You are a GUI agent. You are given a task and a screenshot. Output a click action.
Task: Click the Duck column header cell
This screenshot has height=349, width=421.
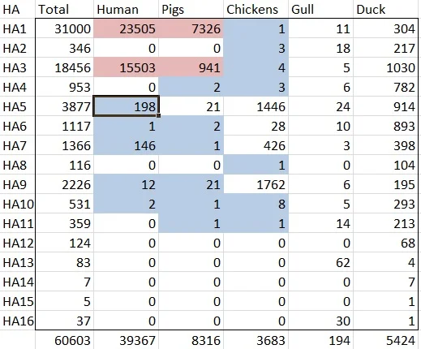[385, 9]
